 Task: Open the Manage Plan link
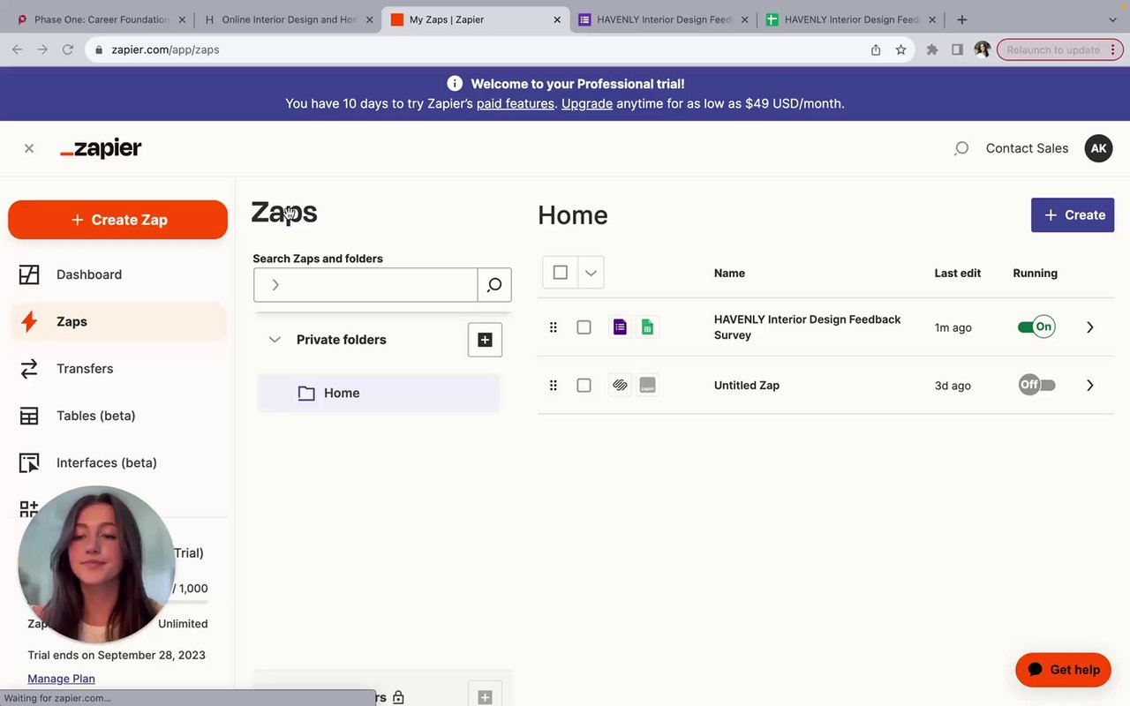tap(61, 679)
